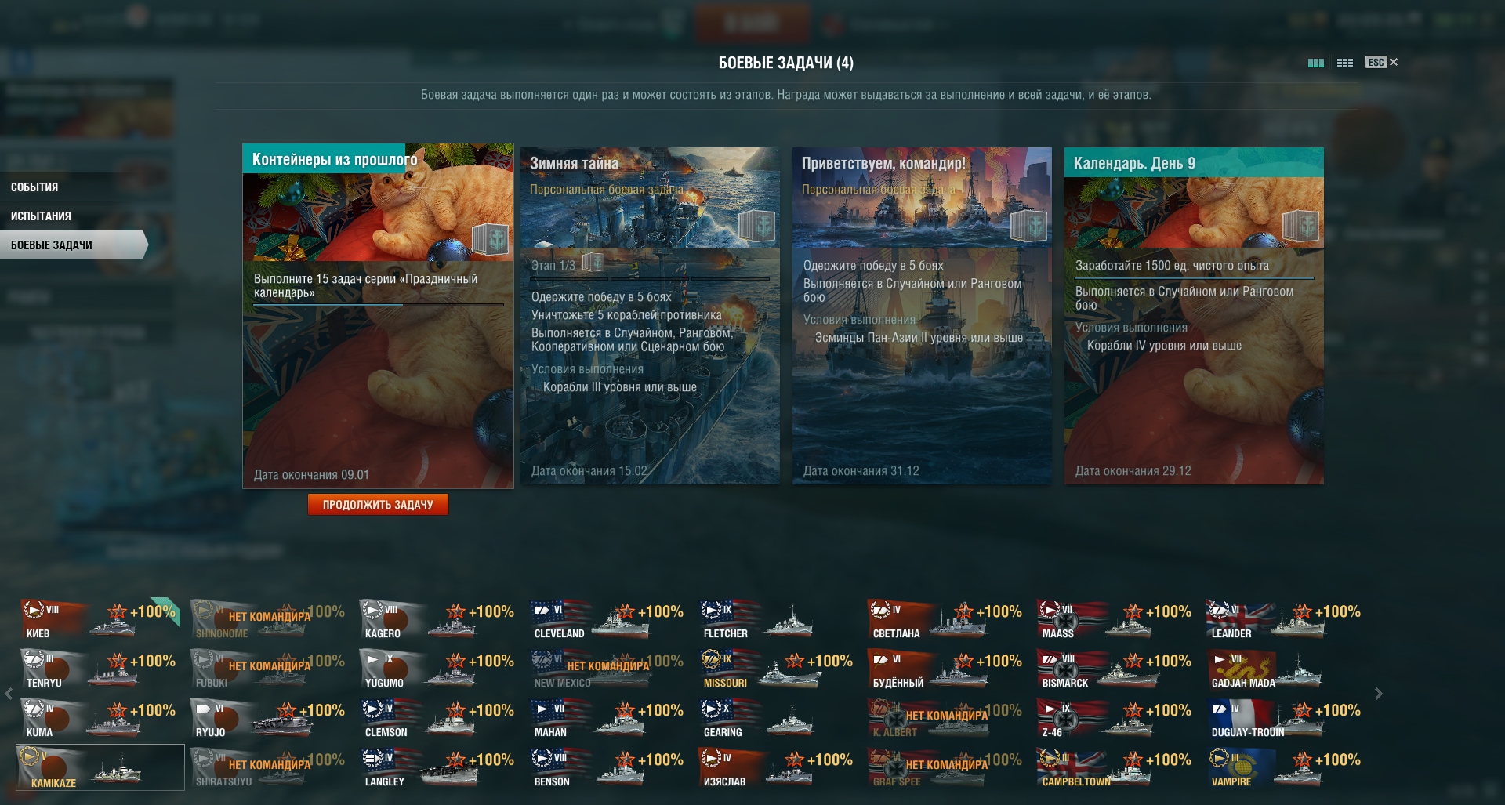Switch to large card view icon
Viewport: 1505px width, 805px height.
pos(1316,63)
